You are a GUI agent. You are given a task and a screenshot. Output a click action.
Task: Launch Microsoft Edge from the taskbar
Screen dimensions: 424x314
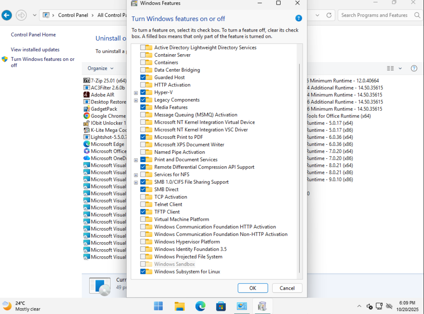pyautogui.click(x=200, y=306)
